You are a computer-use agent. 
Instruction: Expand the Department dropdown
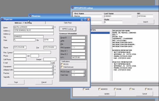[52, 67]
